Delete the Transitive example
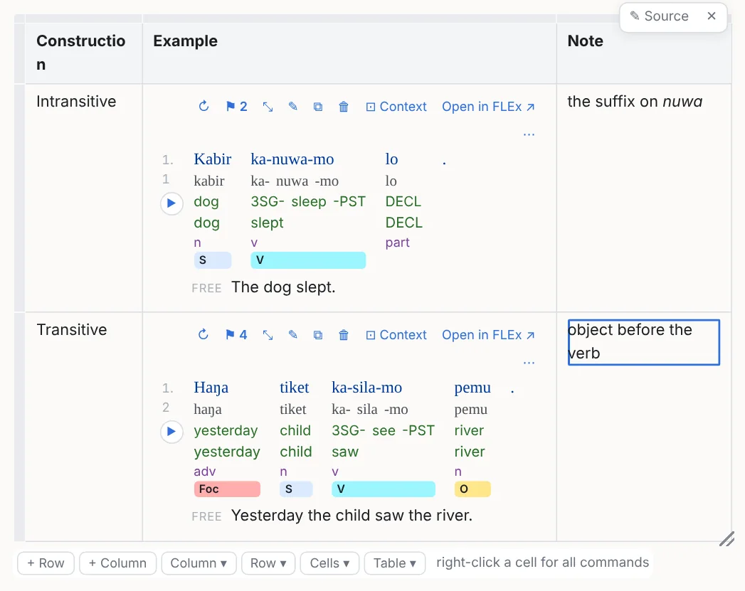The height and width of the screenshot is (591, 745). (x=344, y=335)
